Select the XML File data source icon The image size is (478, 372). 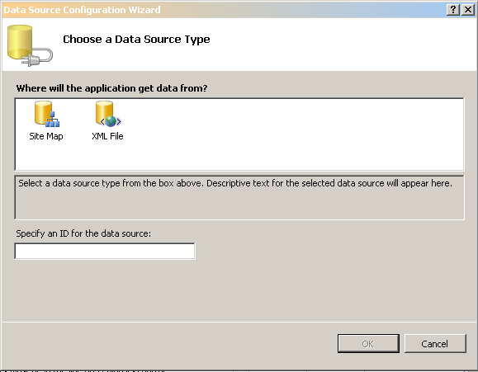pos(108,114)
